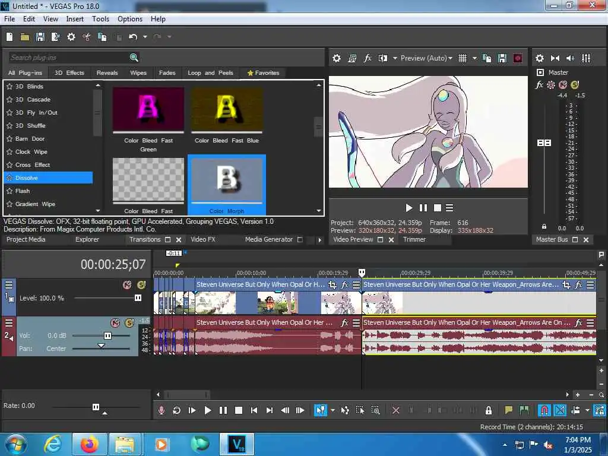Image resolution: width=608 pixels, height=456 pixels.
Task: Open a project with folder icon
Action: [x=25, y=37]
